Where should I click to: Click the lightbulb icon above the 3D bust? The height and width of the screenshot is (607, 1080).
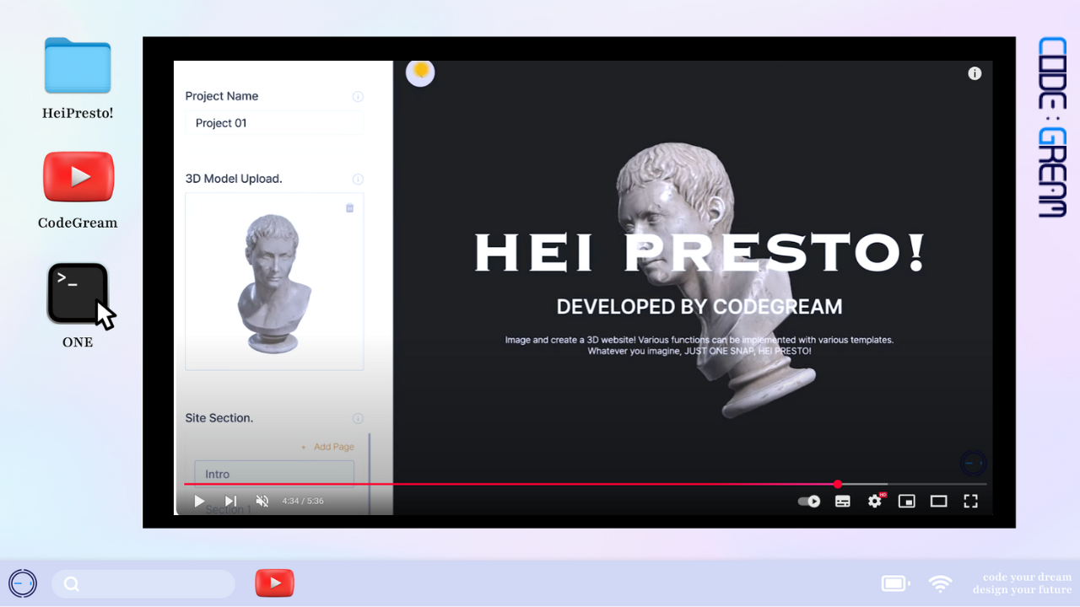(x=420, y=73)
